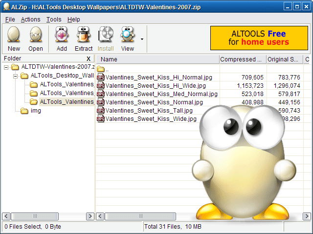
Task: Click folder pane scroll left arrow
Action: click(6, 216)
